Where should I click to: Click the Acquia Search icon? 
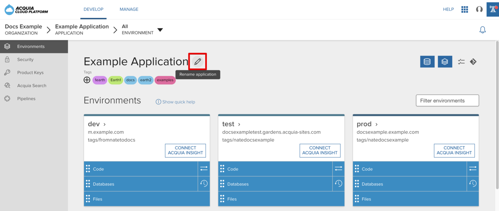click(7, 86)
